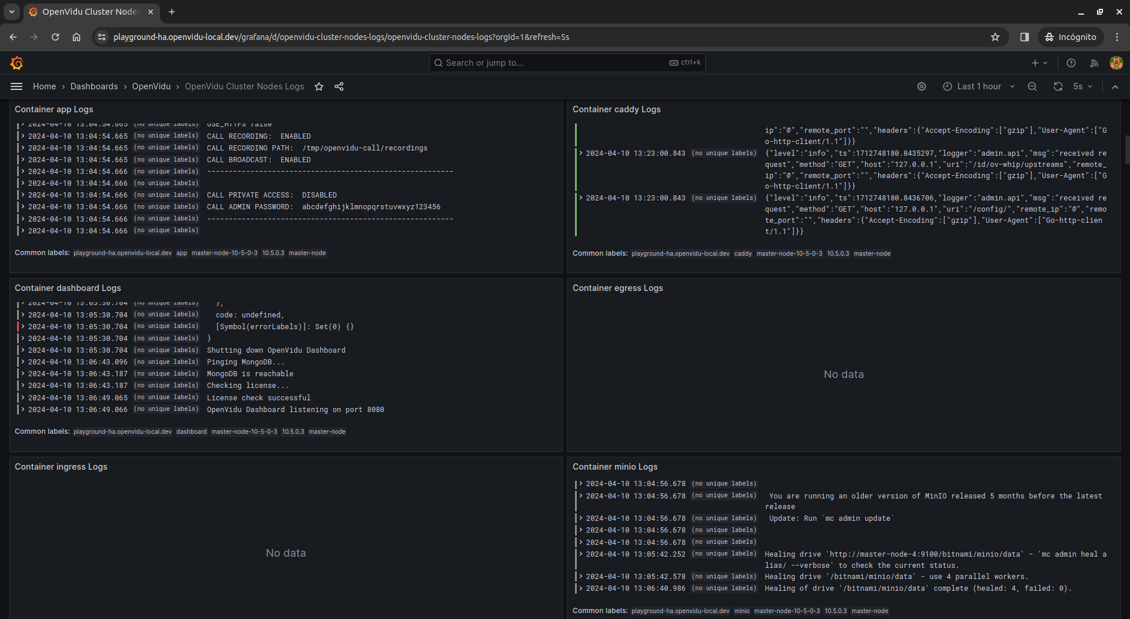Open the Last 1 hour time picker

pyautogui.click(x=979, y=86)
